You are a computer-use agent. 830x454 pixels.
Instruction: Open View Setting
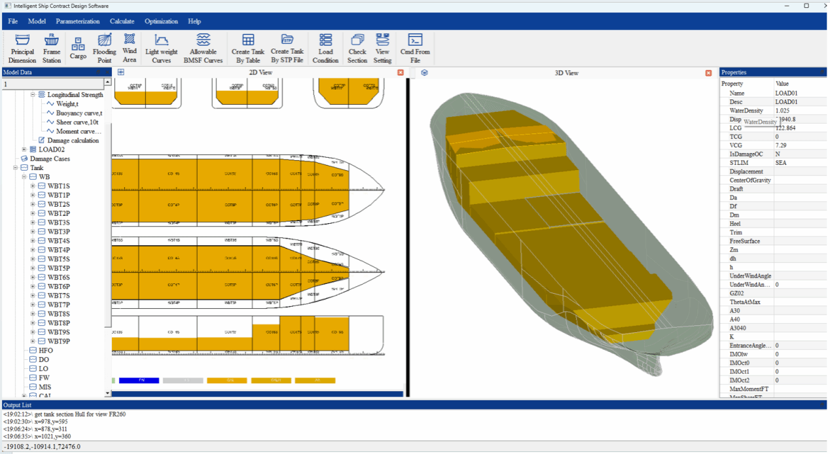pyautogui.click(x=382, y=48)
